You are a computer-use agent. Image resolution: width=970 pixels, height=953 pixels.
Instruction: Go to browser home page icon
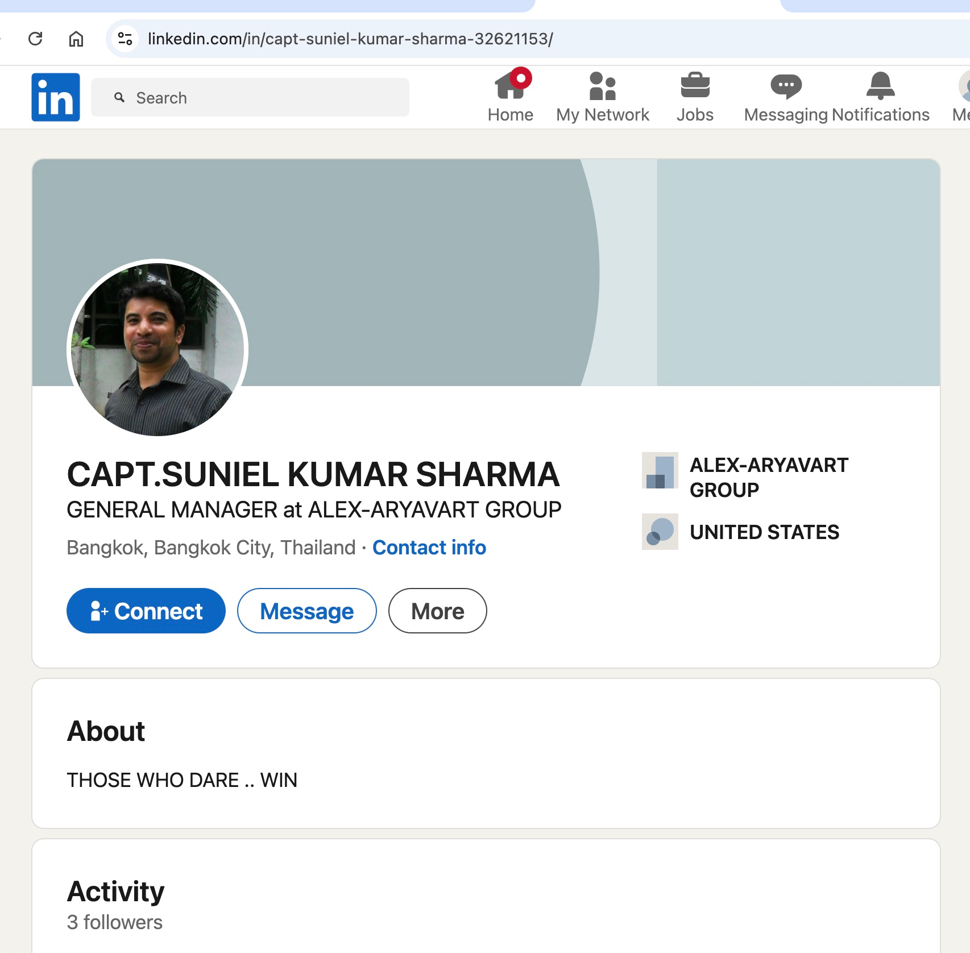76,39
